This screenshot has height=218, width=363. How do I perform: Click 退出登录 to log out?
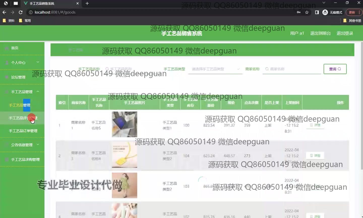[345, 33]
